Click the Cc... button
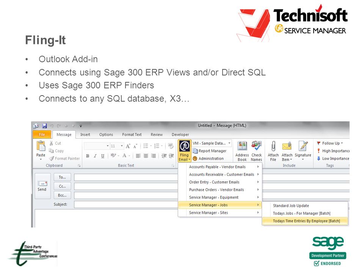This screenshot has height=273, width=364. click(63, 186)
